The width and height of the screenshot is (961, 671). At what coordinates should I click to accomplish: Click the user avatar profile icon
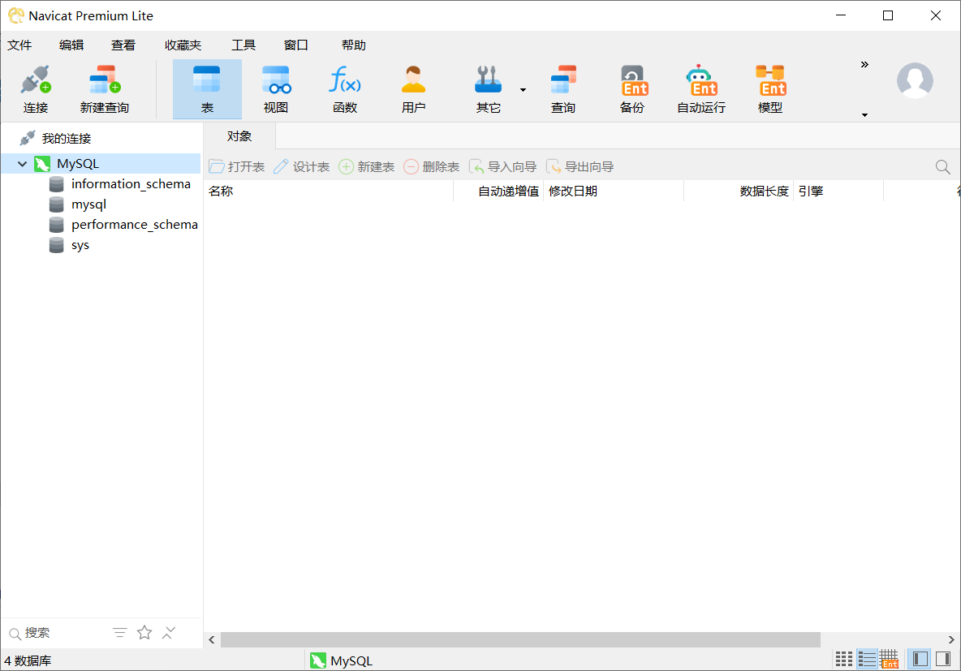[x=915, y=80]
